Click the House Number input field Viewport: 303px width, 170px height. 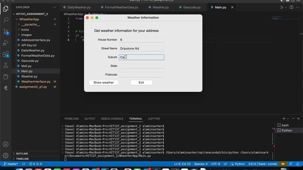pos(142,40)
